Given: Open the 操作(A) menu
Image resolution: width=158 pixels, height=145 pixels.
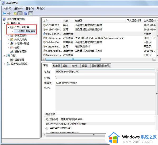Looking at the screenshot, I should pyautogui.click(x=18, y=8).
